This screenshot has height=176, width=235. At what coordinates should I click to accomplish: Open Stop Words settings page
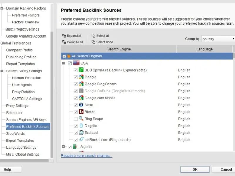coord(16,133)
